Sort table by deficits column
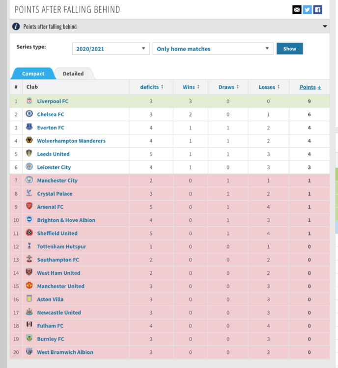 click(x=152, y=87)
